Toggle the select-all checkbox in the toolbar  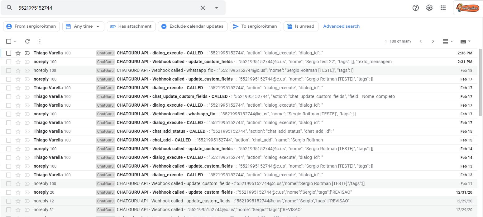pyautogui.click(x=9, y=41)
